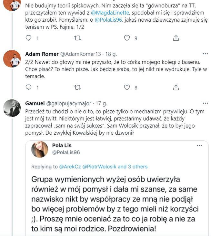Like the tweet with 9 likes
211x236 pixels.
(x=127, y=38)
